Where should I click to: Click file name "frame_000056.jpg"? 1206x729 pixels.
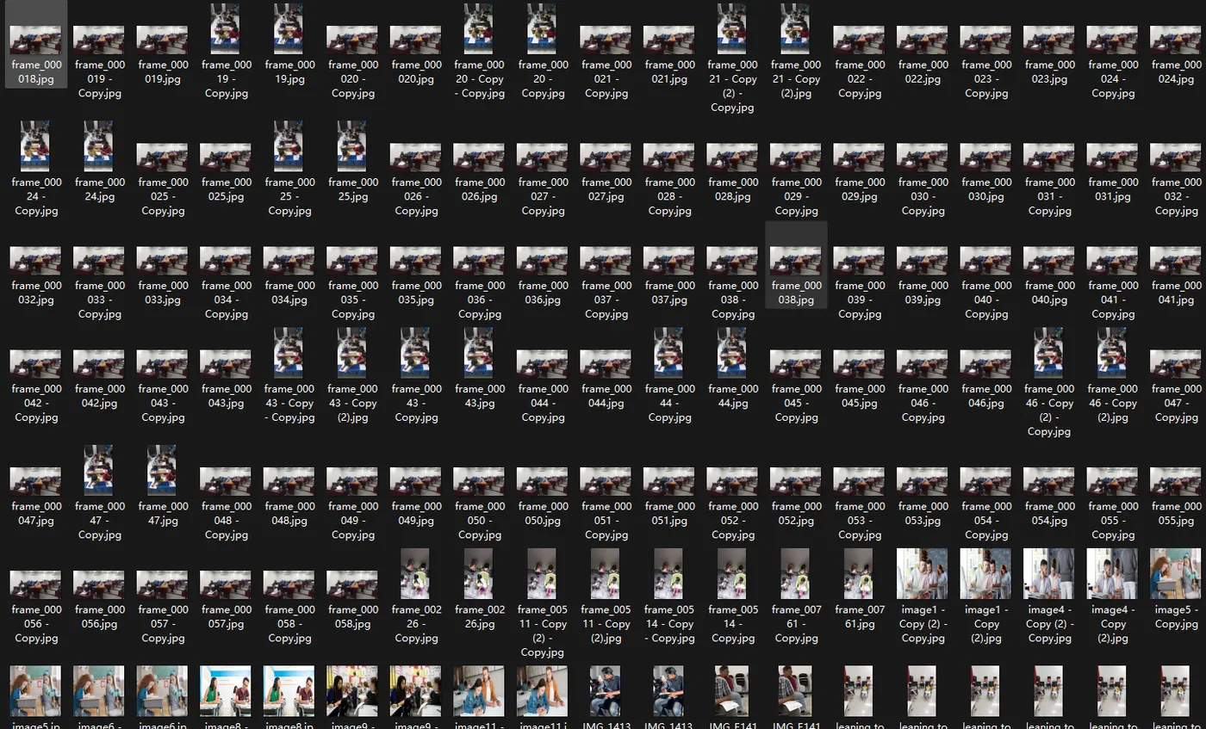[99, 617]
